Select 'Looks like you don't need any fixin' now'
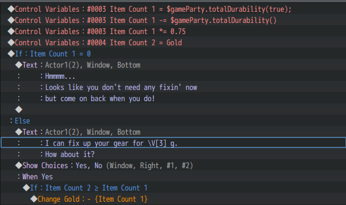 click(x=173, y=87)
